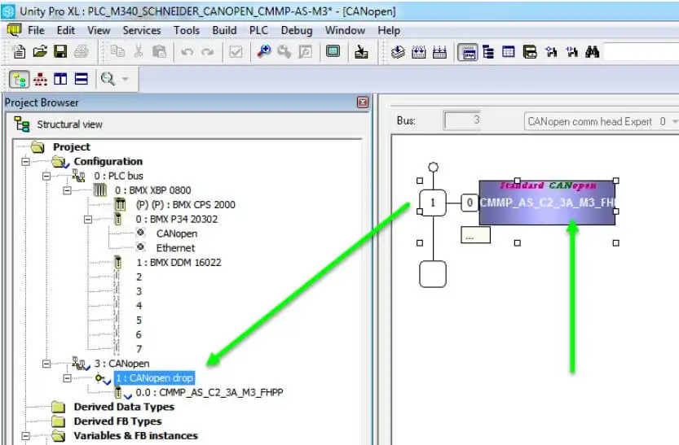Select the 0.0 : CMMP_AS_C2_3A_M3_FHPP tree device
This screenshot has height=445, width=679.
(209, 393)
